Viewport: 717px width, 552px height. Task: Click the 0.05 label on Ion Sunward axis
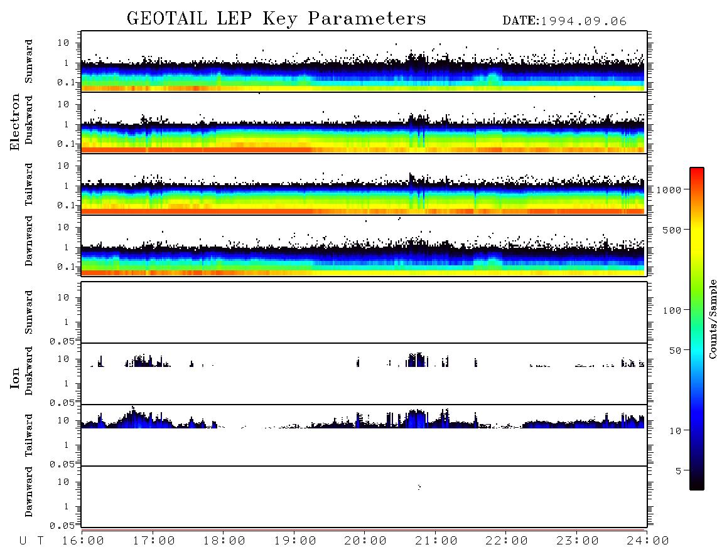pos(62,341)
